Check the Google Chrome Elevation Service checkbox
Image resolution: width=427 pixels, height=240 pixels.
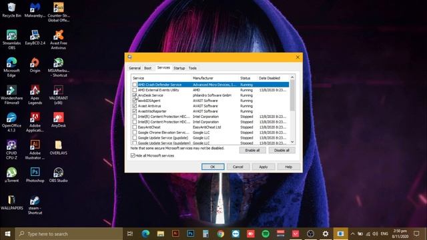tap(135, 133)
